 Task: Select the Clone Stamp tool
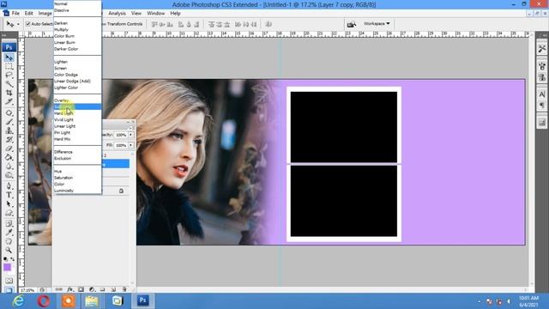[x=9, y=130]
